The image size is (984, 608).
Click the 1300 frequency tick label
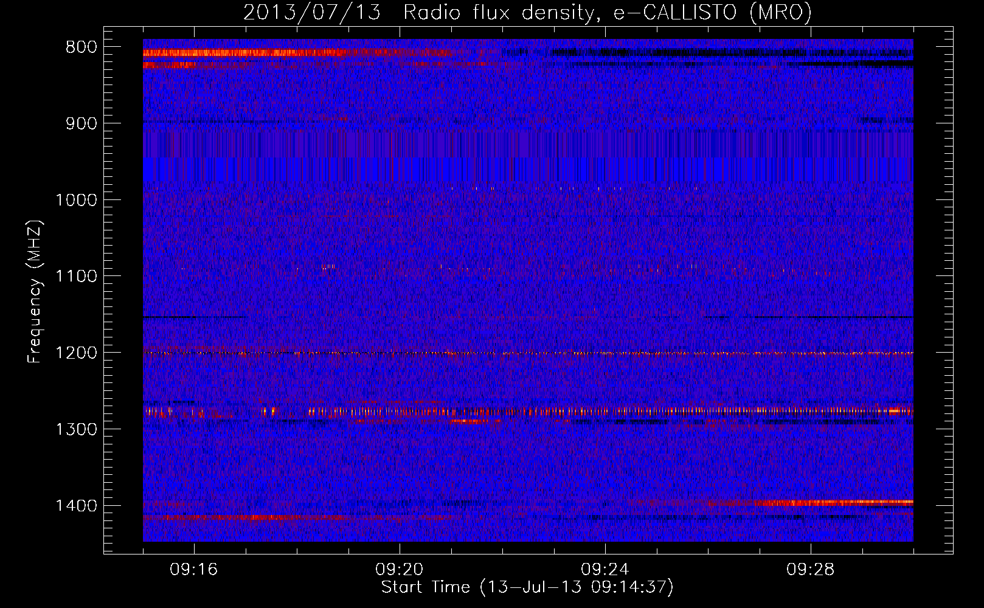(x=76, y=429)
